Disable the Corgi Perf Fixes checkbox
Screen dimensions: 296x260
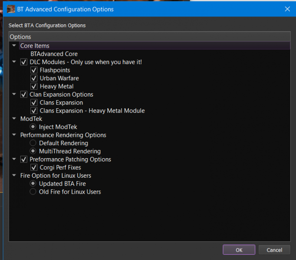33,168
